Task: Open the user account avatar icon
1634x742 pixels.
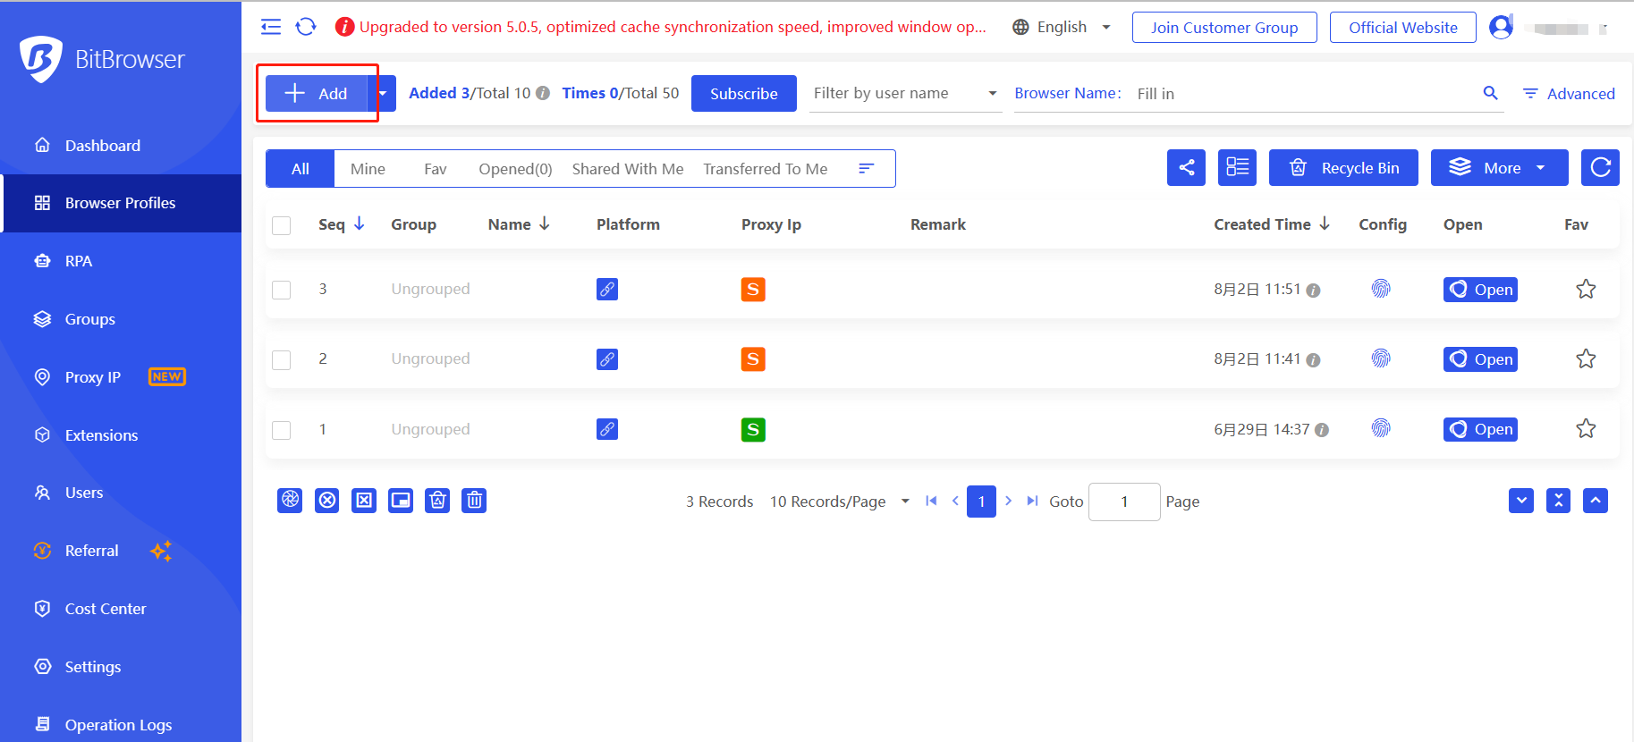Action: 1502,27
